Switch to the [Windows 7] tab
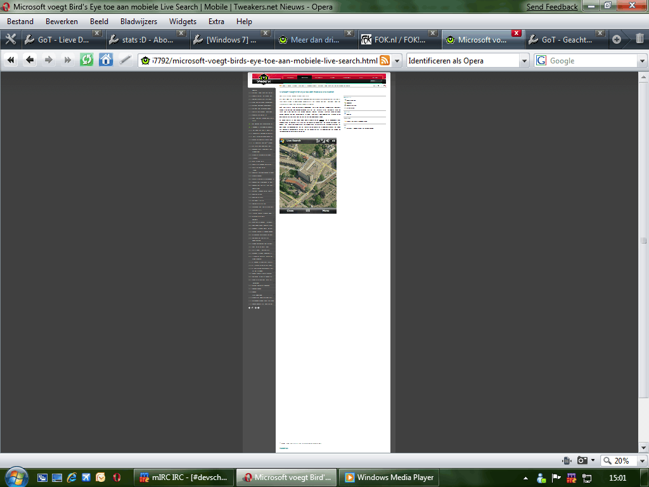Image resolution: width=649 pixels, height=487 pixels. click(x=231, y=40)
